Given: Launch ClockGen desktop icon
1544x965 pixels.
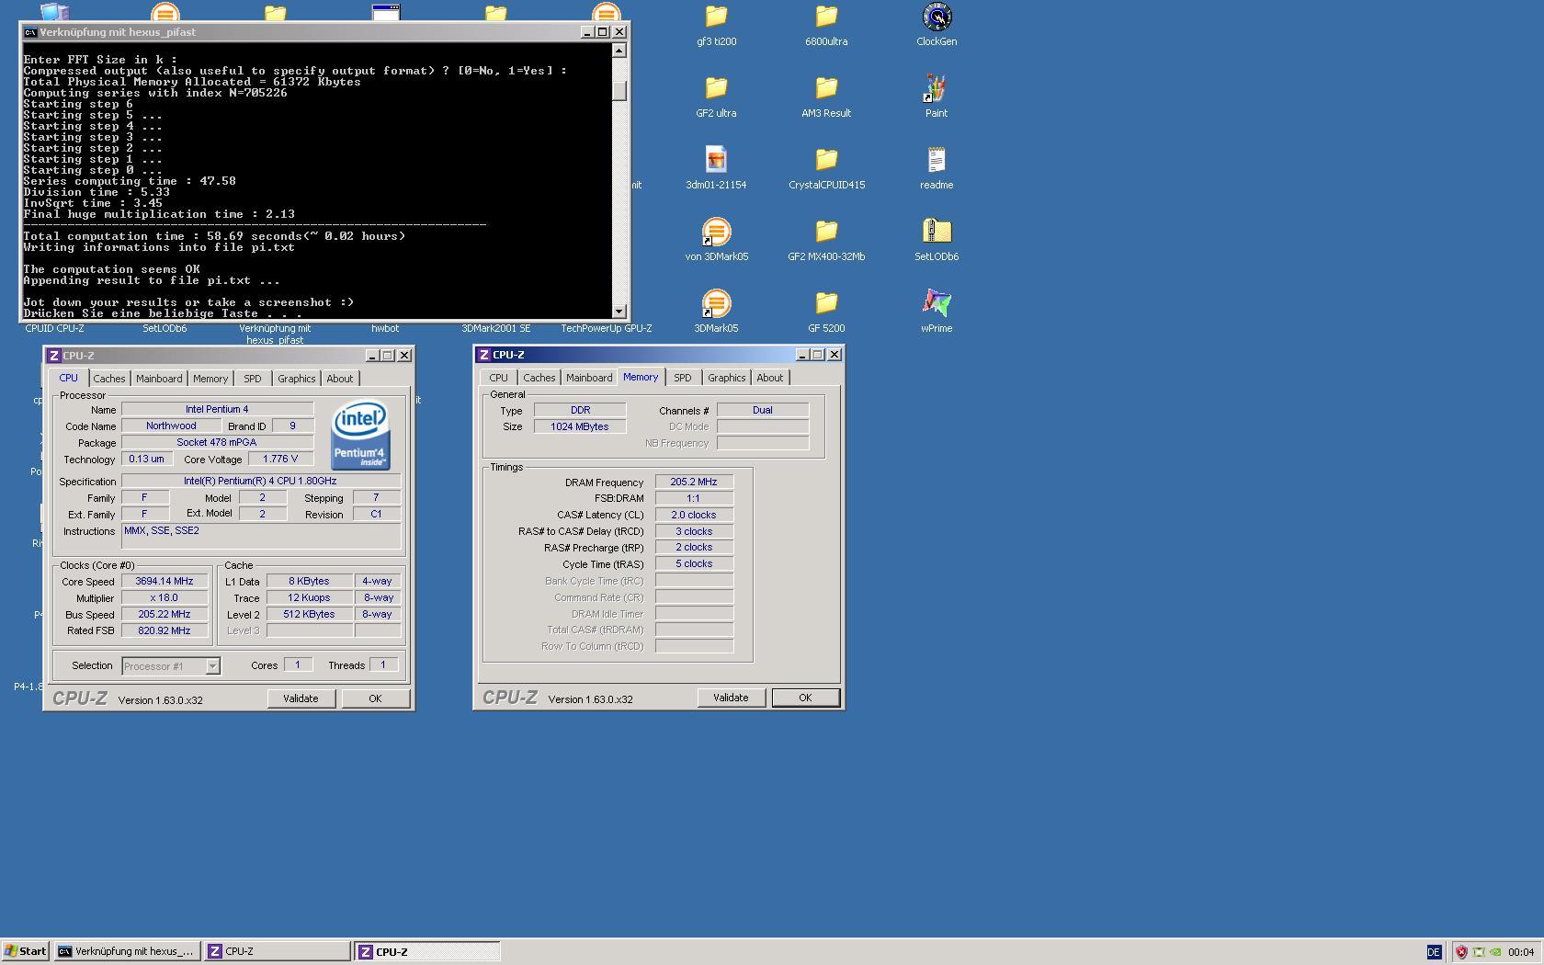Looking at the screenshot, I should (x=937, y=17).
